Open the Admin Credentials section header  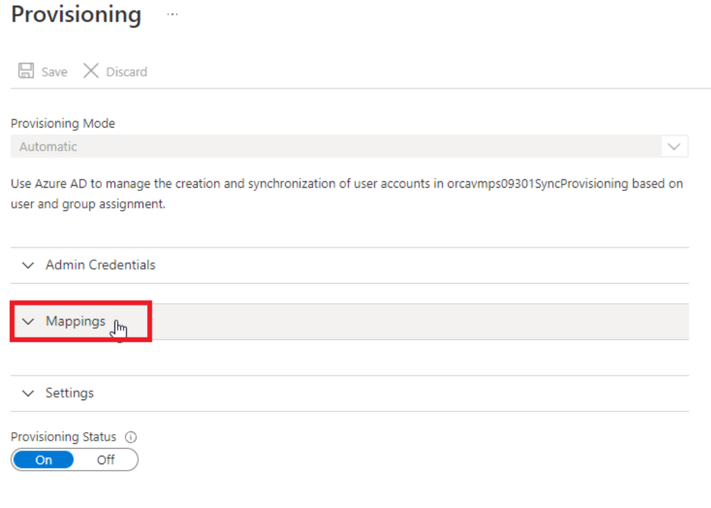(x=349, y=265)
